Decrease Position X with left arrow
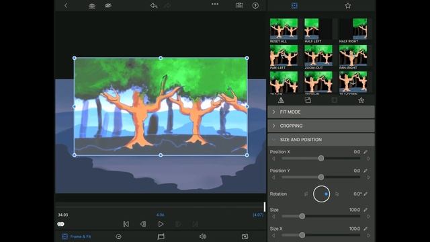The height and width of the screenshot is (242, 430). click(x=273, y=159)
